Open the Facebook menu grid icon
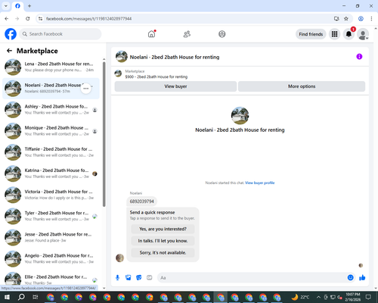This screenshot has height=303, width=378. pos(334,34)
